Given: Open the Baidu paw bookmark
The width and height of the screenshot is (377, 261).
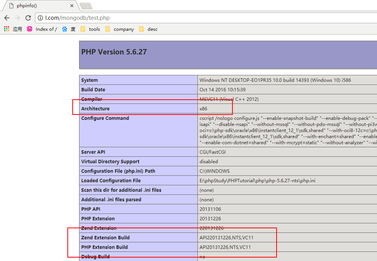Looking at the screenshot, I should coord(68,29).
